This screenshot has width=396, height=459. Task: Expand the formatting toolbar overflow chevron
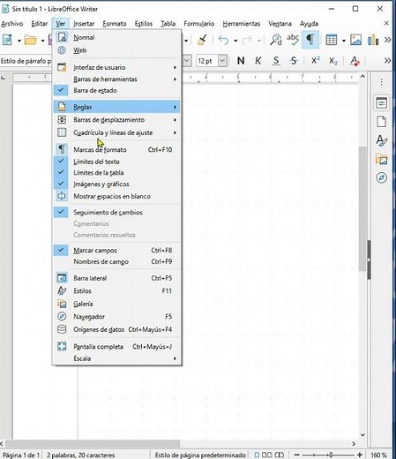388,61
